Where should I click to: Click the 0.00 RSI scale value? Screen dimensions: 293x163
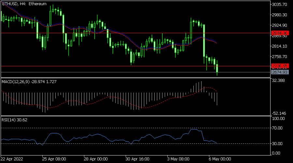point(276,153)
